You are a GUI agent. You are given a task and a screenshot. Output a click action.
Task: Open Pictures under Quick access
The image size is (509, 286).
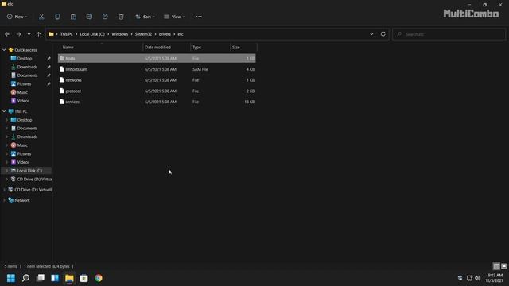pos(25,83)
